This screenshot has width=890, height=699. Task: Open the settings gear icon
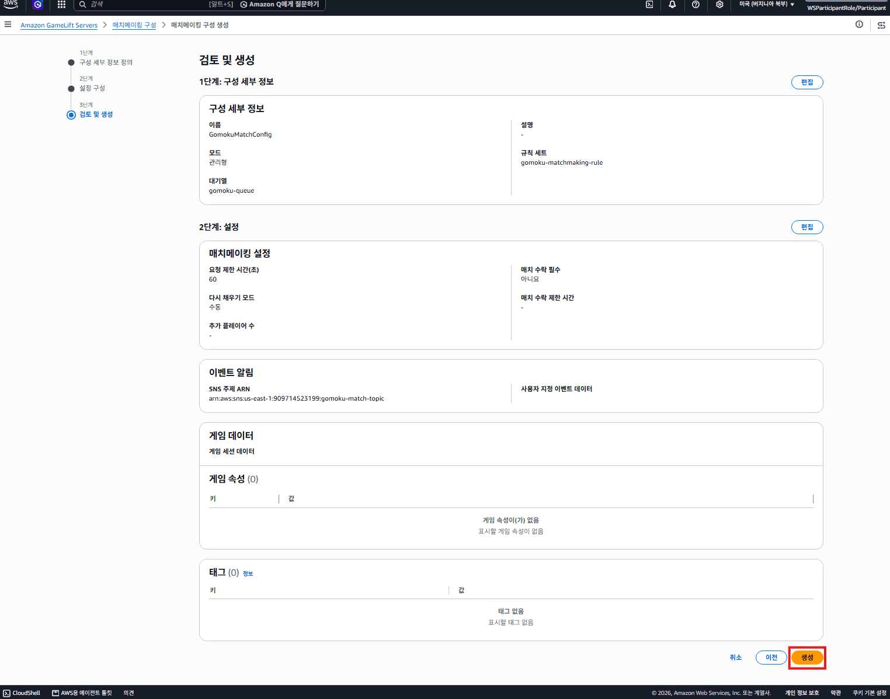coord(719,5)
